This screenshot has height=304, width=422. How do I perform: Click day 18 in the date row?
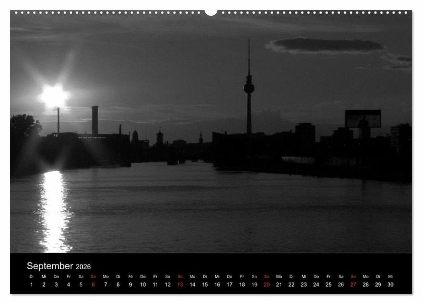(x=242, y=285)
